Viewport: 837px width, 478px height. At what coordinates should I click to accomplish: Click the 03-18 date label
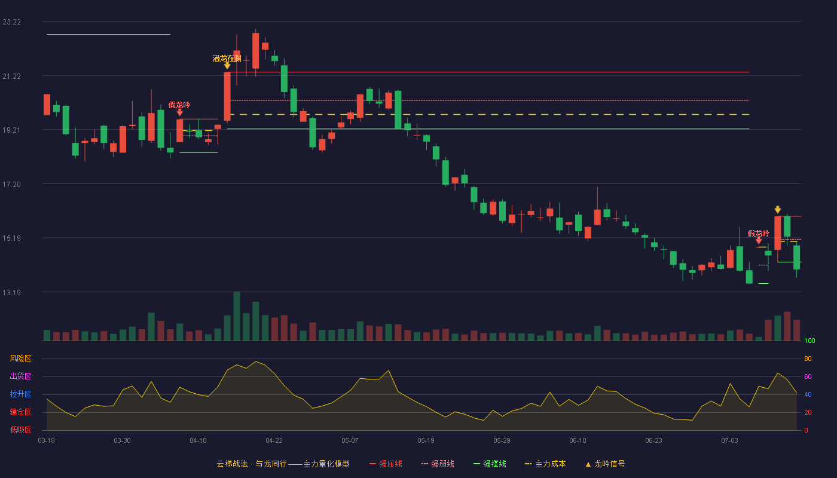pyautogui.click(x=46, y=440)
